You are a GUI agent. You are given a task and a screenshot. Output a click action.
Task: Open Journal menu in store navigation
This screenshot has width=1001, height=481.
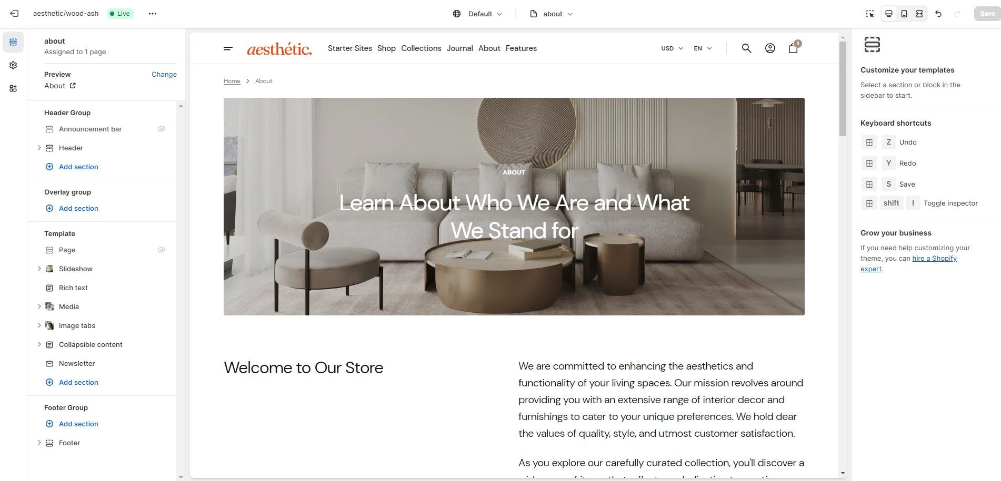coord(460,48)
